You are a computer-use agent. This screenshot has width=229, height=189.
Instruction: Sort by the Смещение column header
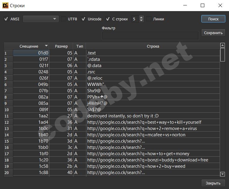coord(31,46)
